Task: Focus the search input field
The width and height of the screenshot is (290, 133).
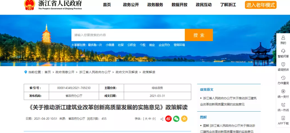Action: coord(128,35)
